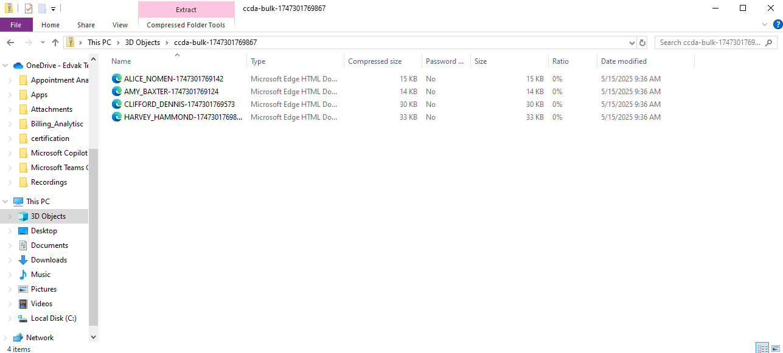Screen dimensions: 783x353
Task: Refresh the folder using the refresh icon
Action: pos(642,43)
